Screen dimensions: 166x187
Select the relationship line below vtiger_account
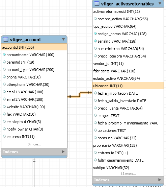pos(34,172)
